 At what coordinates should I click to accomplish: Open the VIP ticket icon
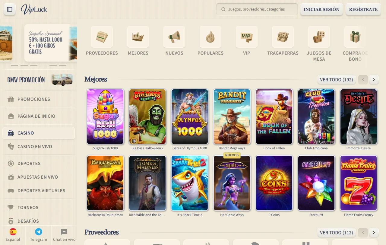click(x=247, y=37)
